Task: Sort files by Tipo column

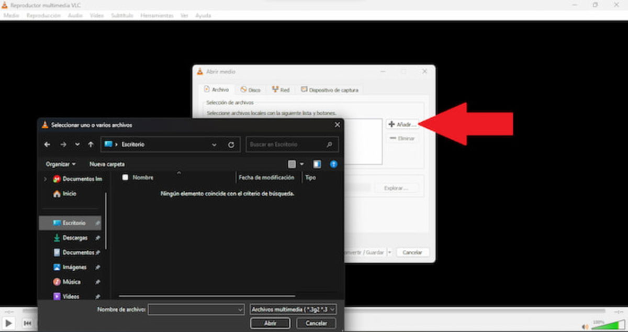Action: 310,178
